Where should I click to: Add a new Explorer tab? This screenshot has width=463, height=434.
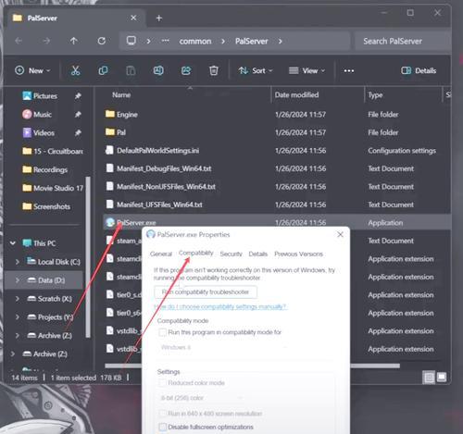click(159, 19)
